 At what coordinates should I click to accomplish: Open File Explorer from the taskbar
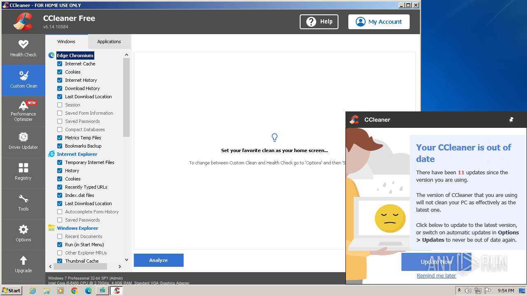tap(47, 291)
